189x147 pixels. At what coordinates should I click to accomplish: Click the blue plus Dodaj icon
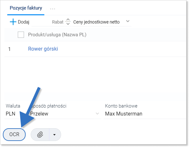click(13, 22)
